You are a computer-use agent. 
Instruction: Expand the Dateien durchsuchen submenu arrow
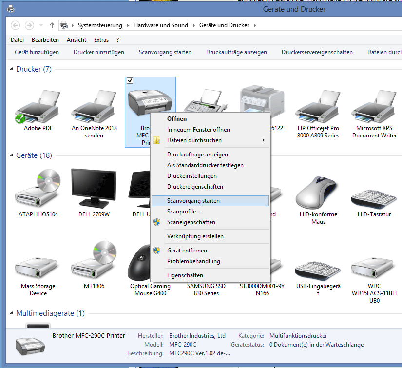click(x=263, y=140)
